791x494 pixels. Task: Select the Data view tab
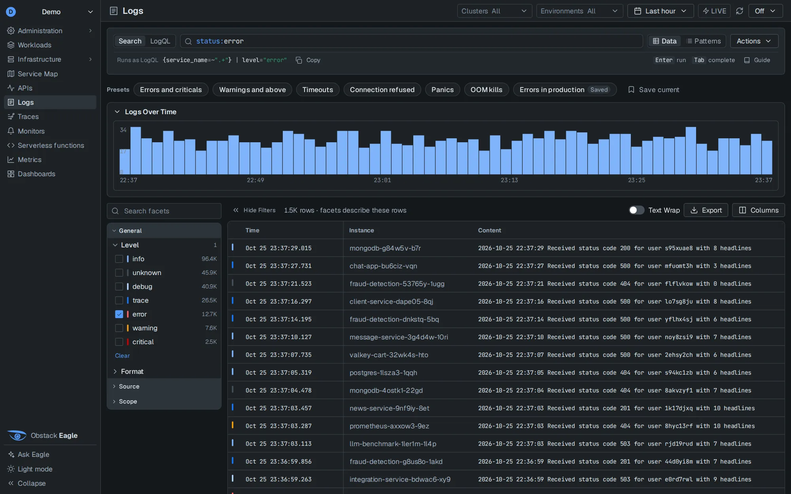pos(664,41)
